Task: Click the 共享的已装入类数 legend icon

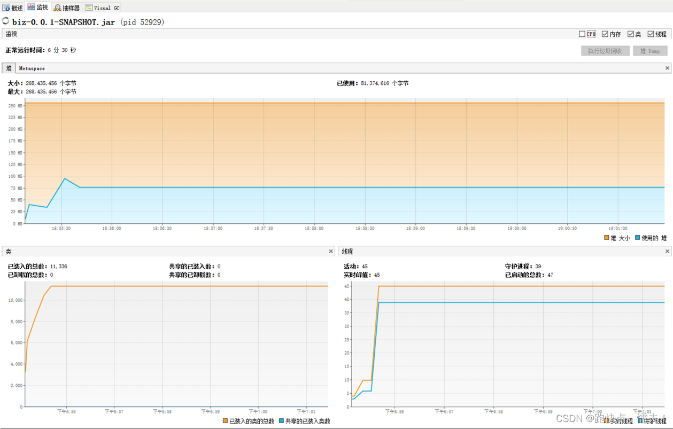Action: tap(280, 421)
